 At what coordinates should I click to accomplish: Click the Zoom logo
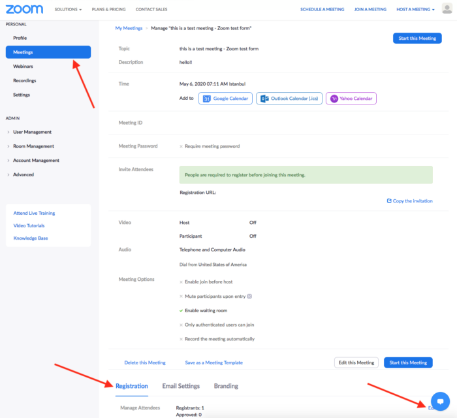point(25,9)
